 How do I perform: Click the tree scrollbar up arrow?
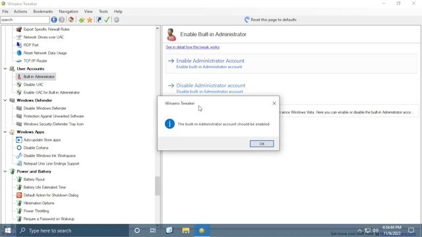(158, 28)
